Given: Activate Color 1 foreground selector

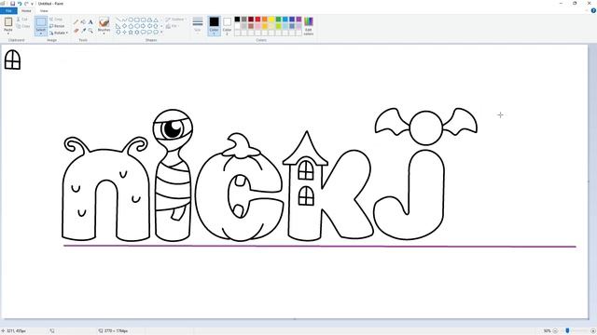Looking at the screenshot, I should pyautogui.click(x=214, y=26).
